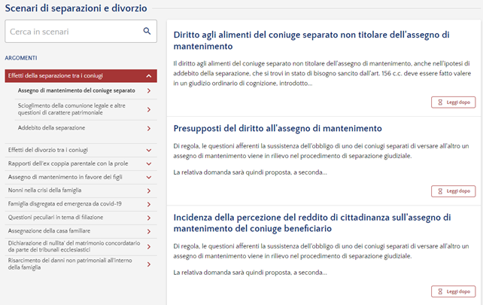Open 'Assegnazione della casa familiare'

click(50, 231)
